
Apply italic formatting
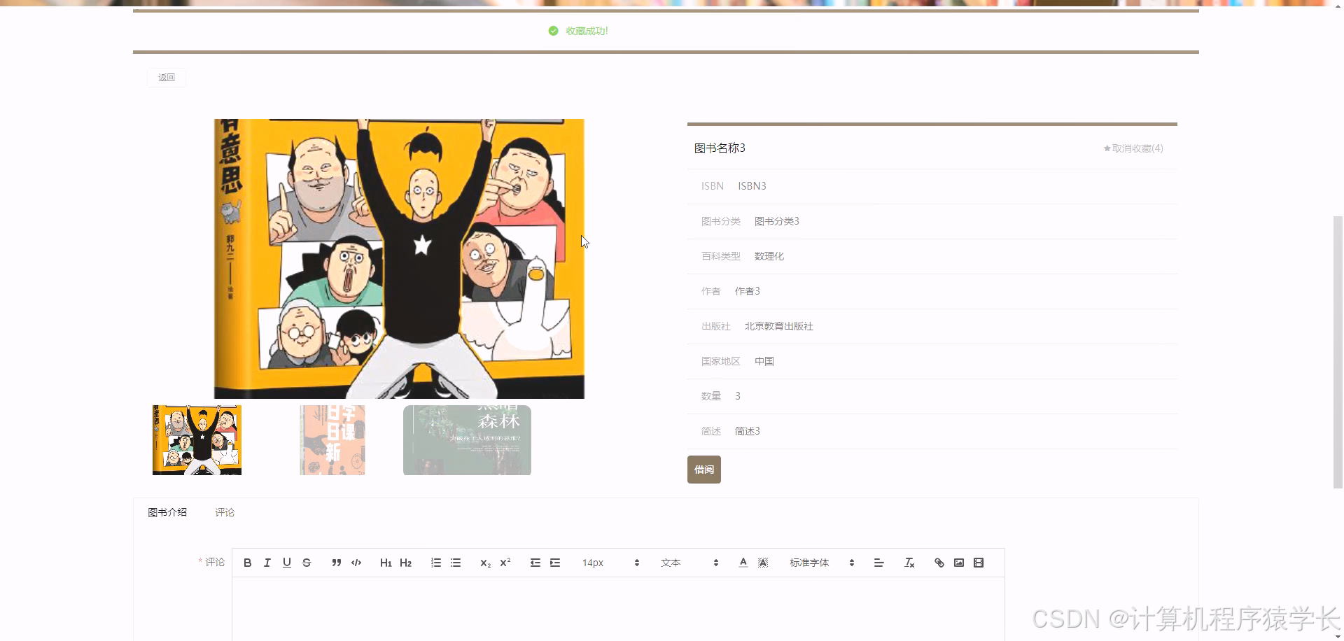pyautogui.click(x=267, y=562)
